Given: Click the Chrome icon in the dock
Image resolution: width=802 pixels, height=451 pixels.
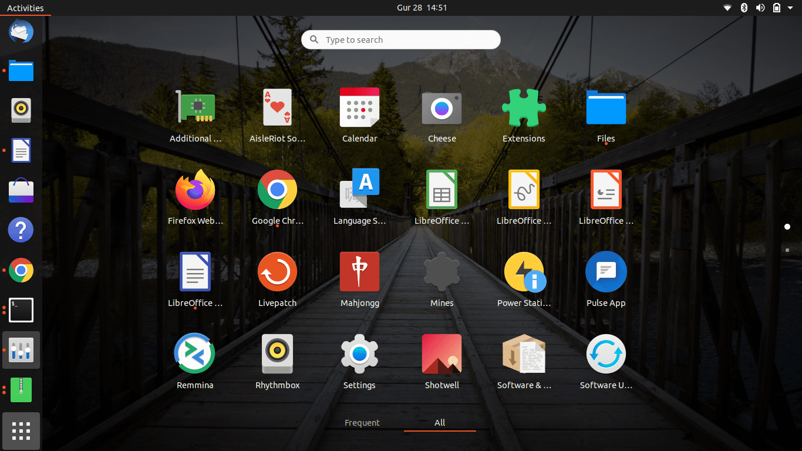Looking at the screenshot, I should (21, 270).
